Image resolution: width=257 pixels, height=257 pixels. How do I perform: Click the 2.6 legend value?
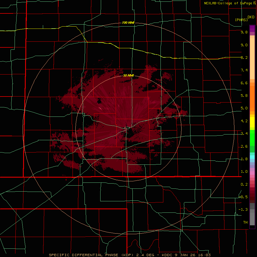pyautogui.click(x=244, y=146)
